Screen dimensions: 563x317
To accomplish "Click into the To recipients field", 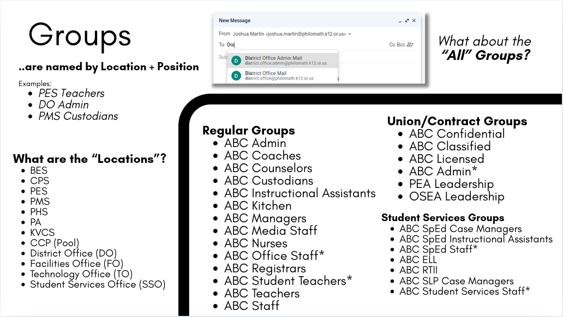I will pos(307,45).
